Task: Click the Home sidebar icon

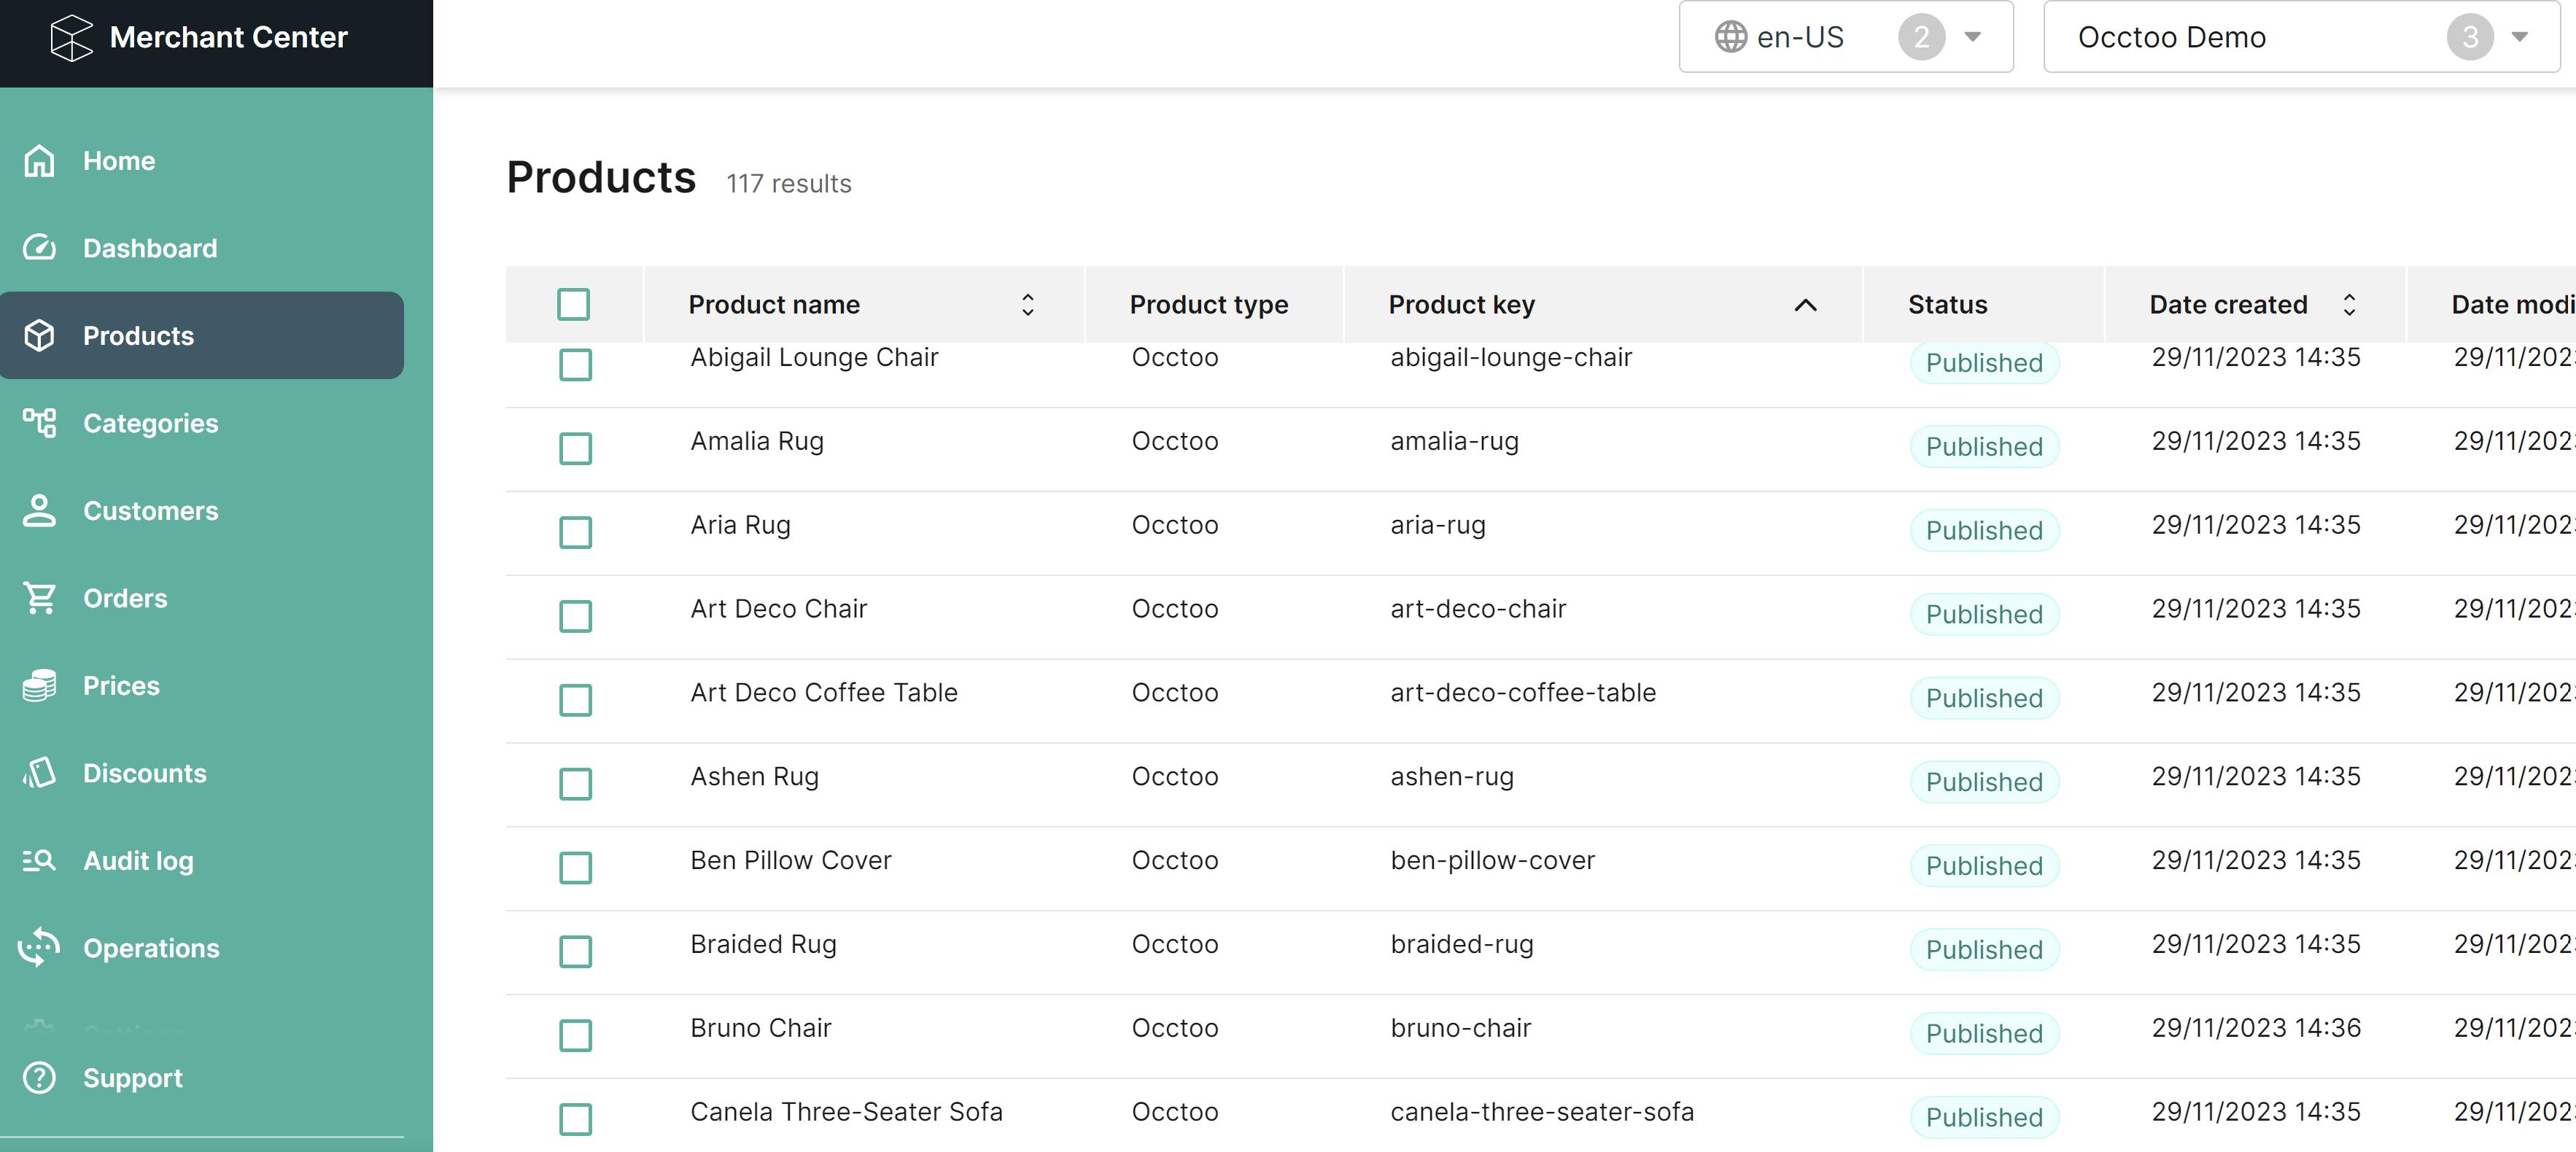Action: coord(41,160)
